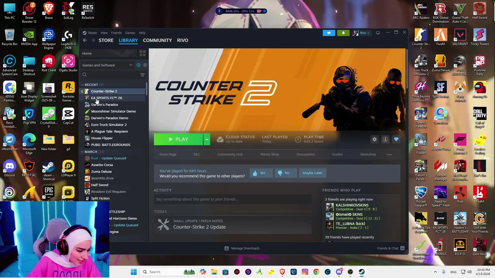Open more tabs ellipsis menu

pos(389,154)
